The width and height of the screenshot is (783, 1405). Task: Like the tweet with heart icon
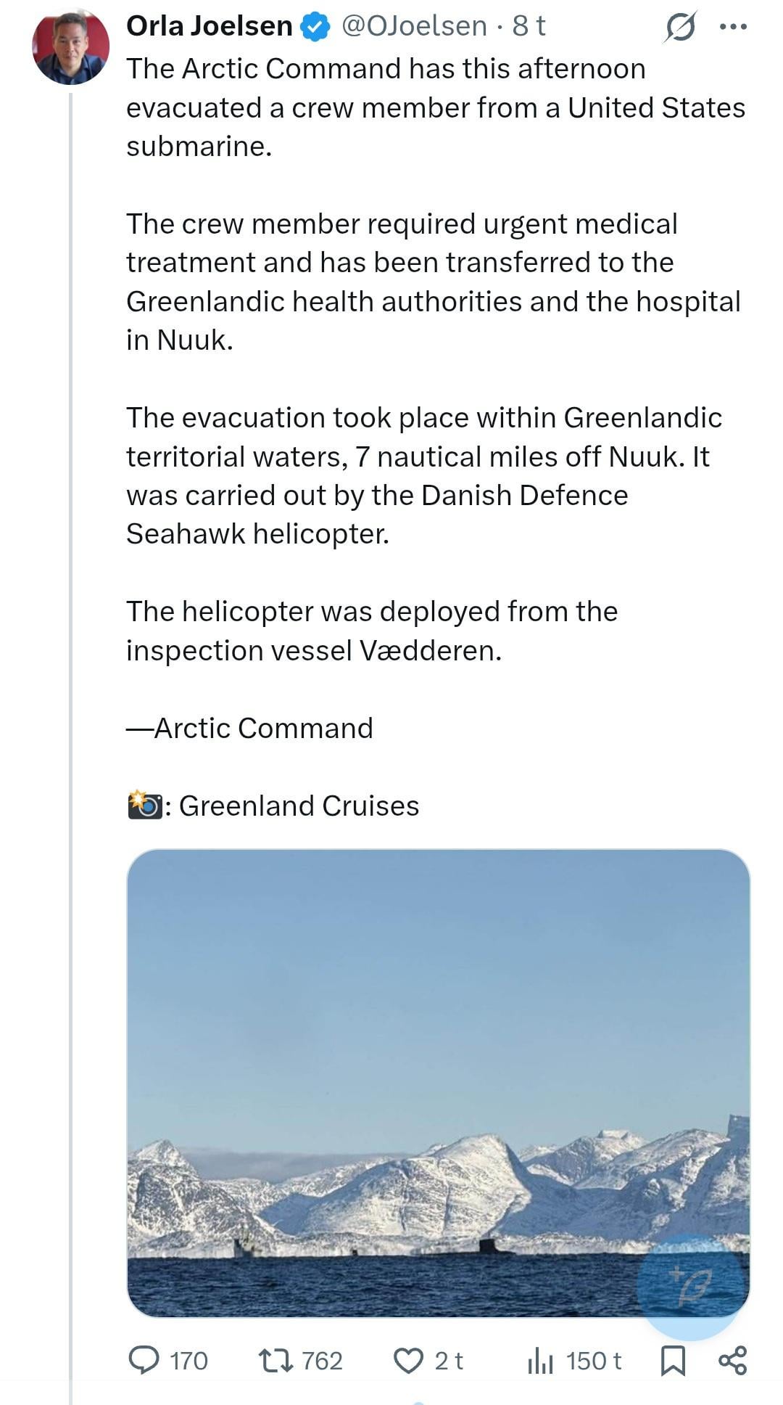point(408,1360)
